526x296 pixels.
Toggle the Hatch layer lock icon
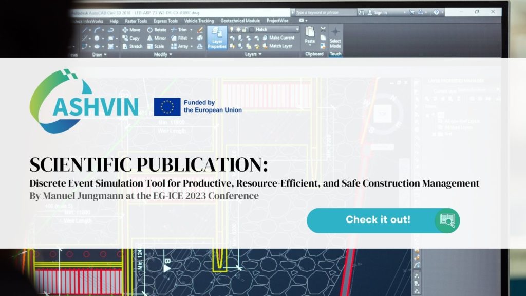click(x=245, y=30)
